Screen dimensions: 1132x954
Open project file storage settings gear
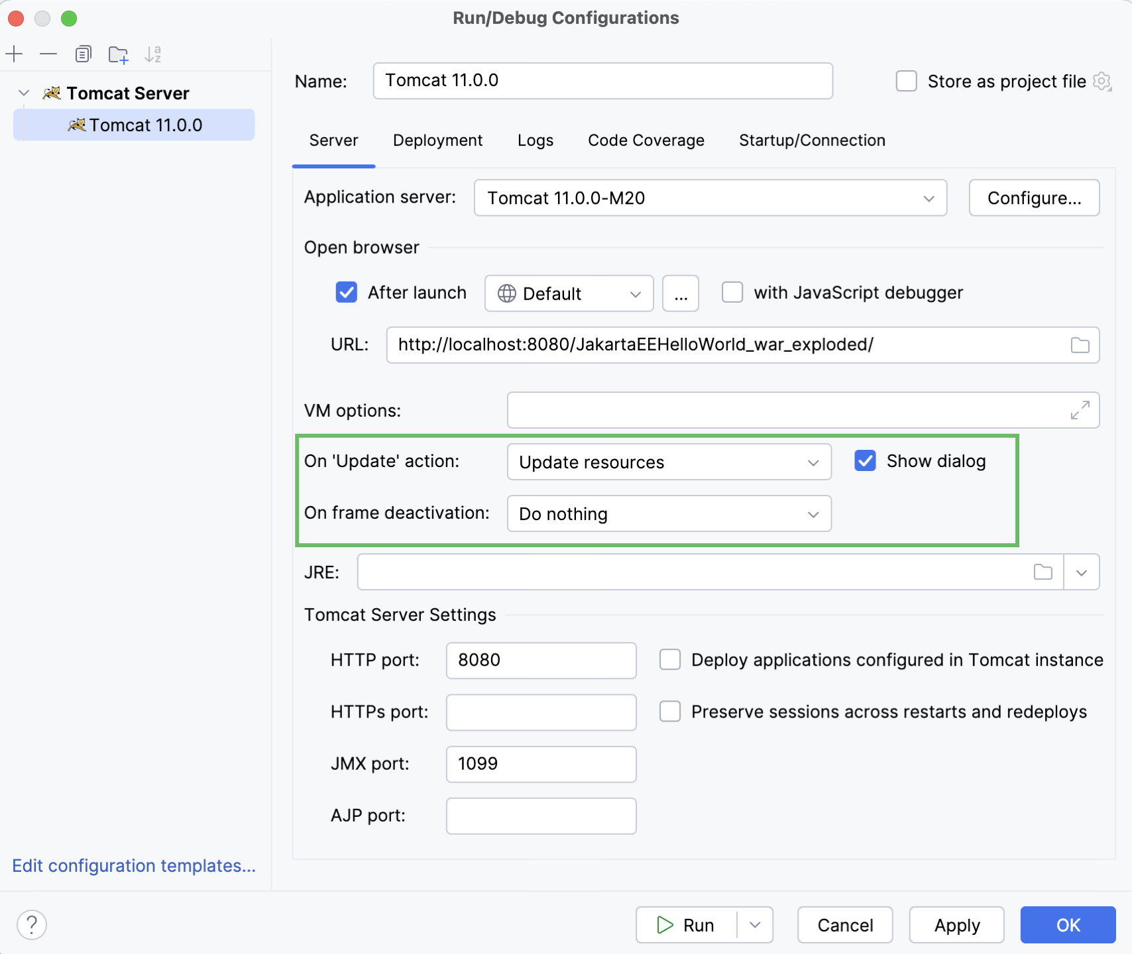1102,81
